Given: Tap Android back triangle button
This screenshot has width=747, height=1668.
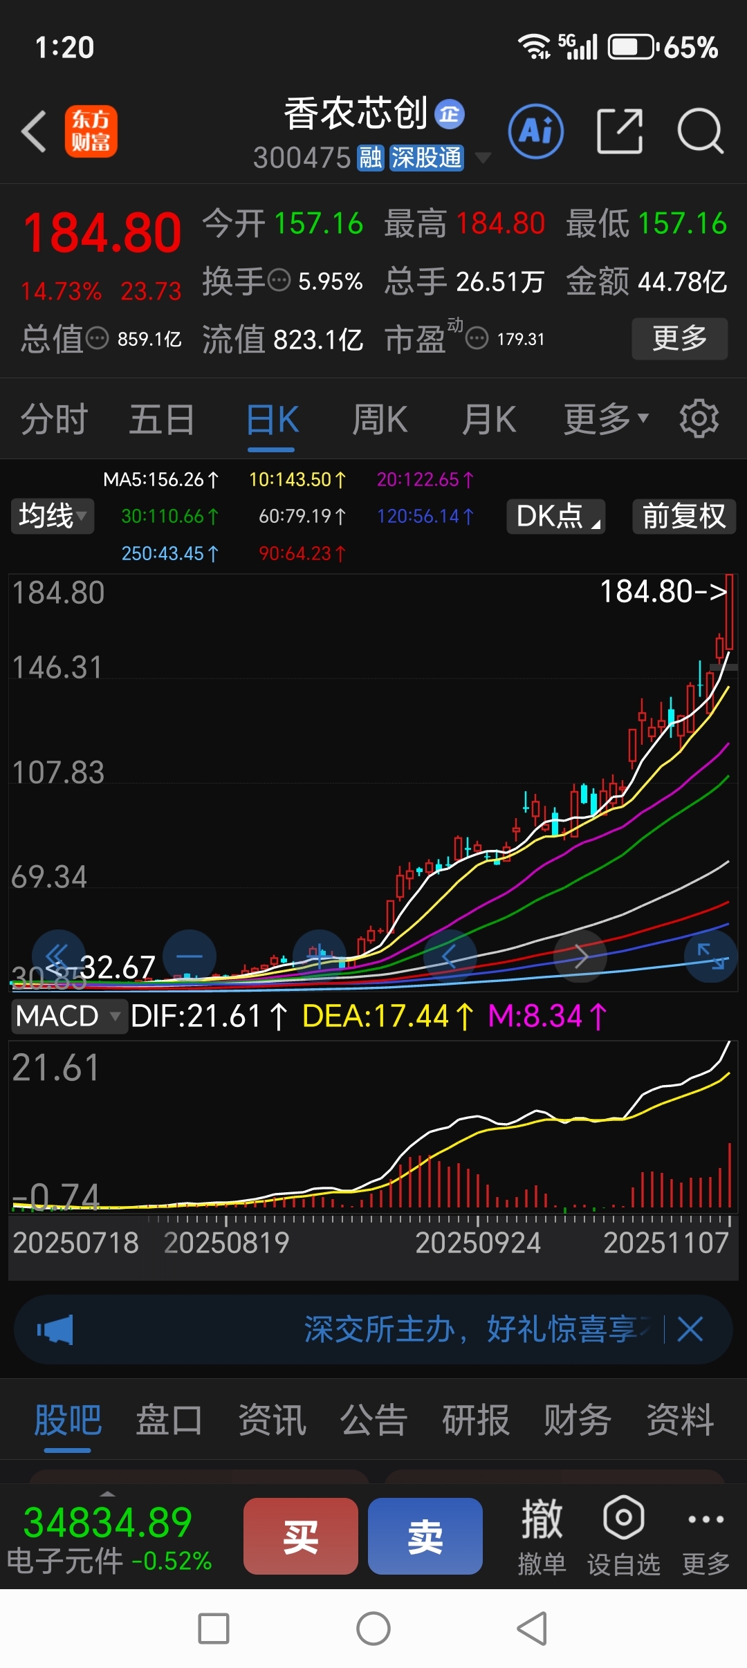Looking at the screenshot, I should 533,1628.
